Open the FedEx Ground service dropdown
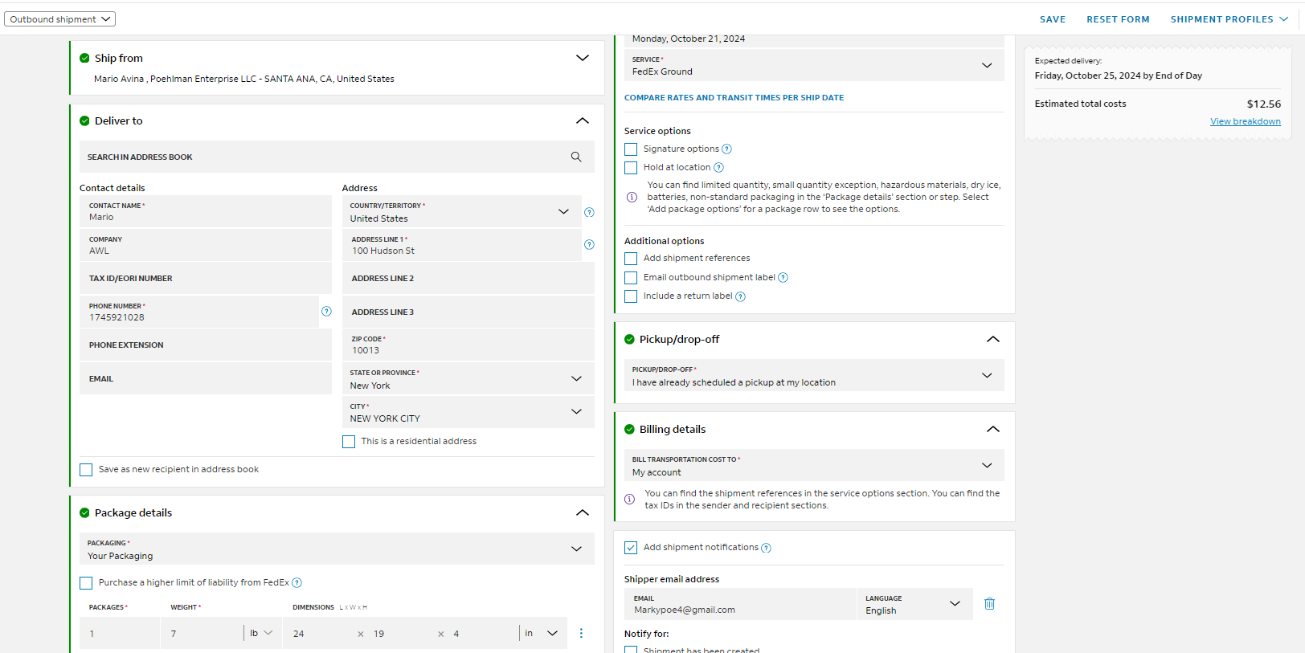 814,65
